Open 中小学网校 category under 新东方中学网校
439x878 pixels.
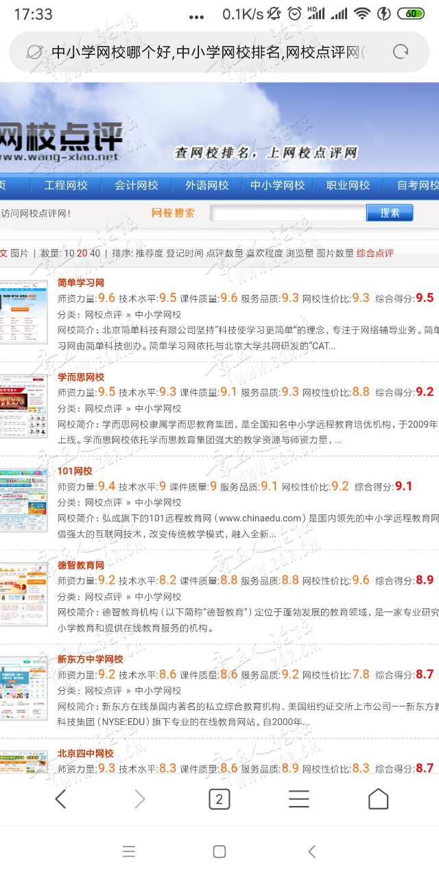[x=158, y=691]
